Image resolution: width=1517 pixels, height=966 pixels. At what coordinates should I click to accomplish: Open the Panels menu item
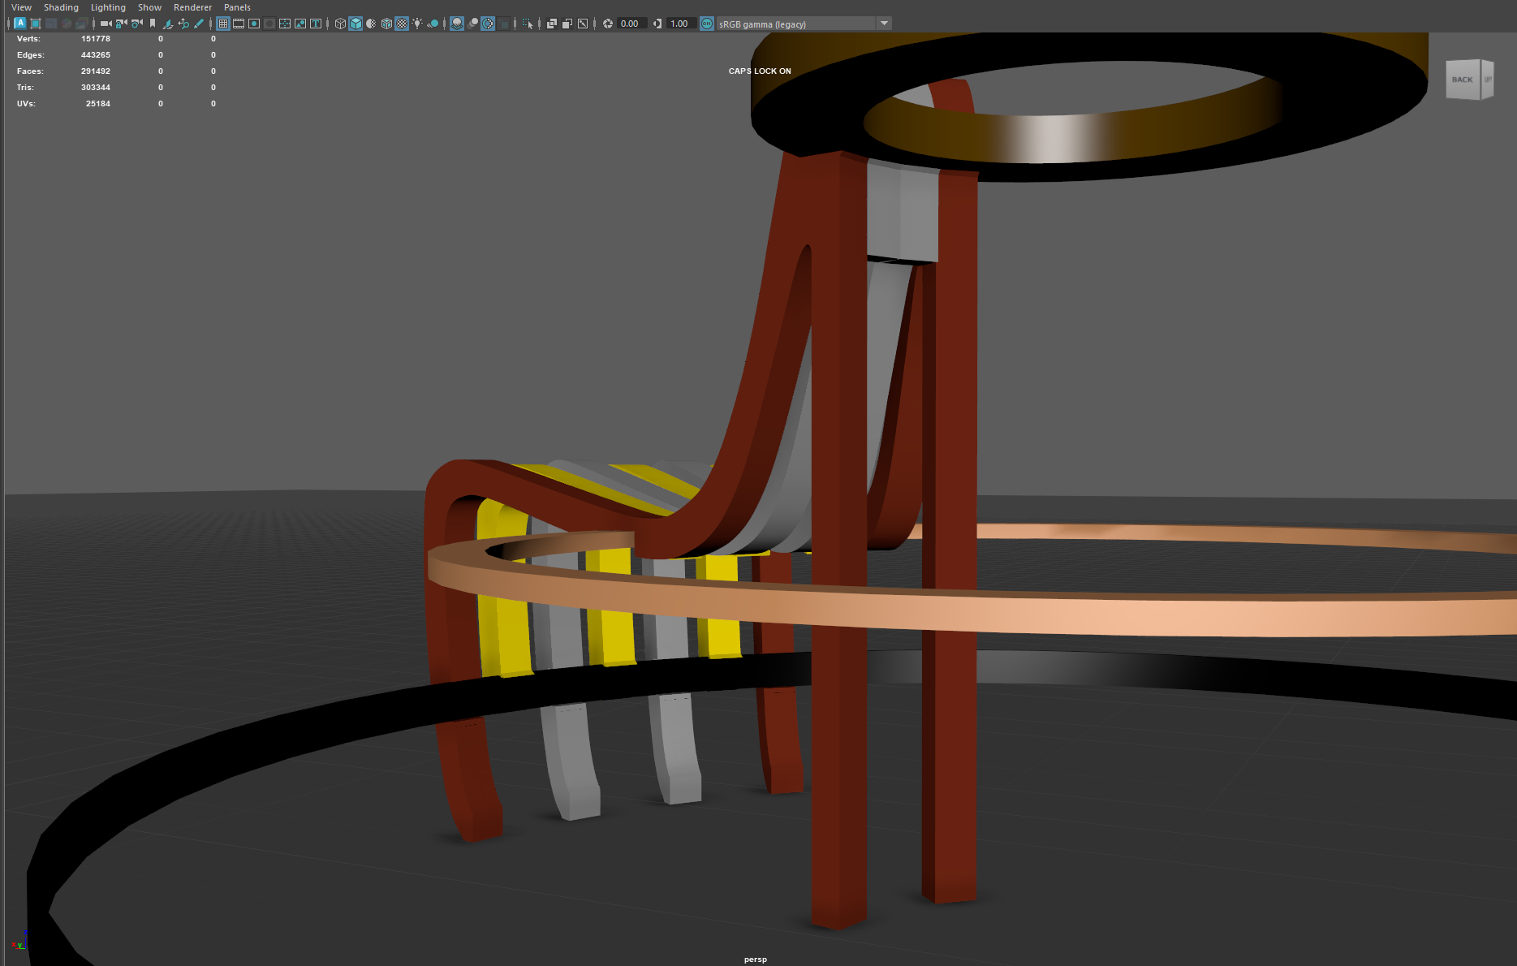click(237, 6)
